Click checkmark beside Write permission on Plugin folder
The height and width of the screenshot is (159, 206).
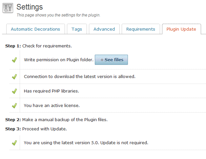coord(14,60)
